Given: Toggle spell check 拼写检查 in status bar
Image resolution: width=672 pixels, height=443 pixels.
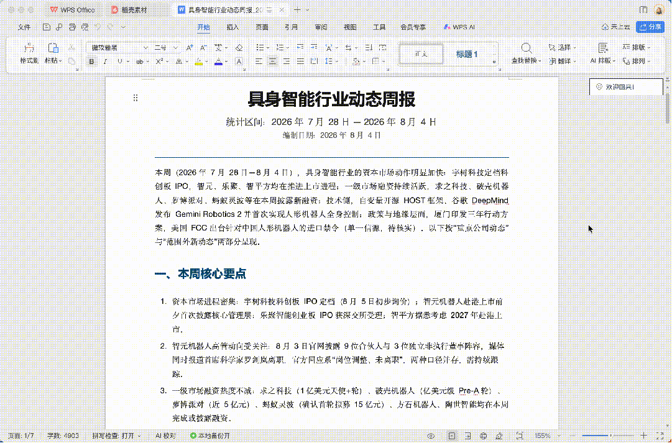Looking at the screenshot, I should click(x=116, y=436).
